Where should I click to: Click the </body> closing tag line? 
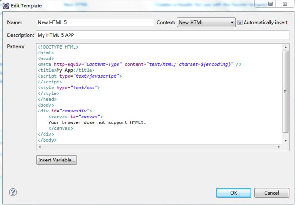47,140
